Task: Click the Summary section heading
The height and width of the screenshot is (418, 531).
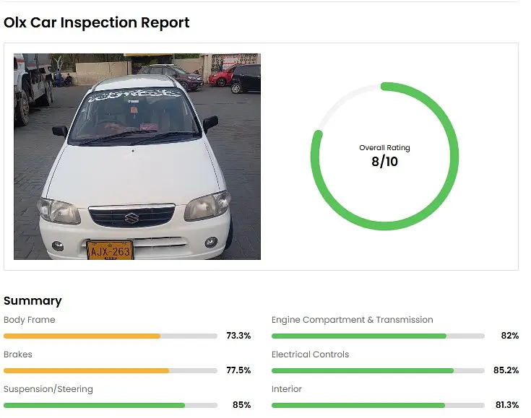Action: click(x=33, y=300)
